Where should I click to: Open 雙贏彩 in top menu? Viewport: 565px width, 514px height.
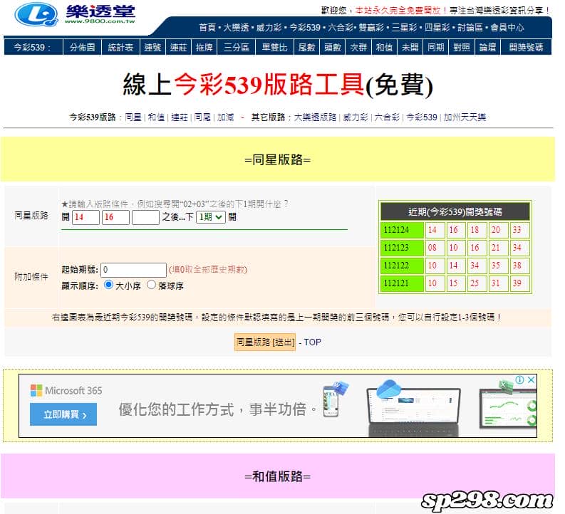tap(371, 27)
